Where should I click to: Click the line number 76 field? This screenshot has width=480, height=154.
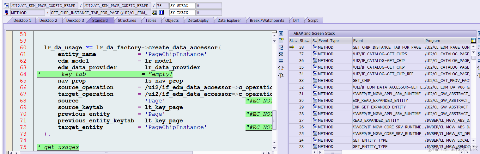[162, 6]
